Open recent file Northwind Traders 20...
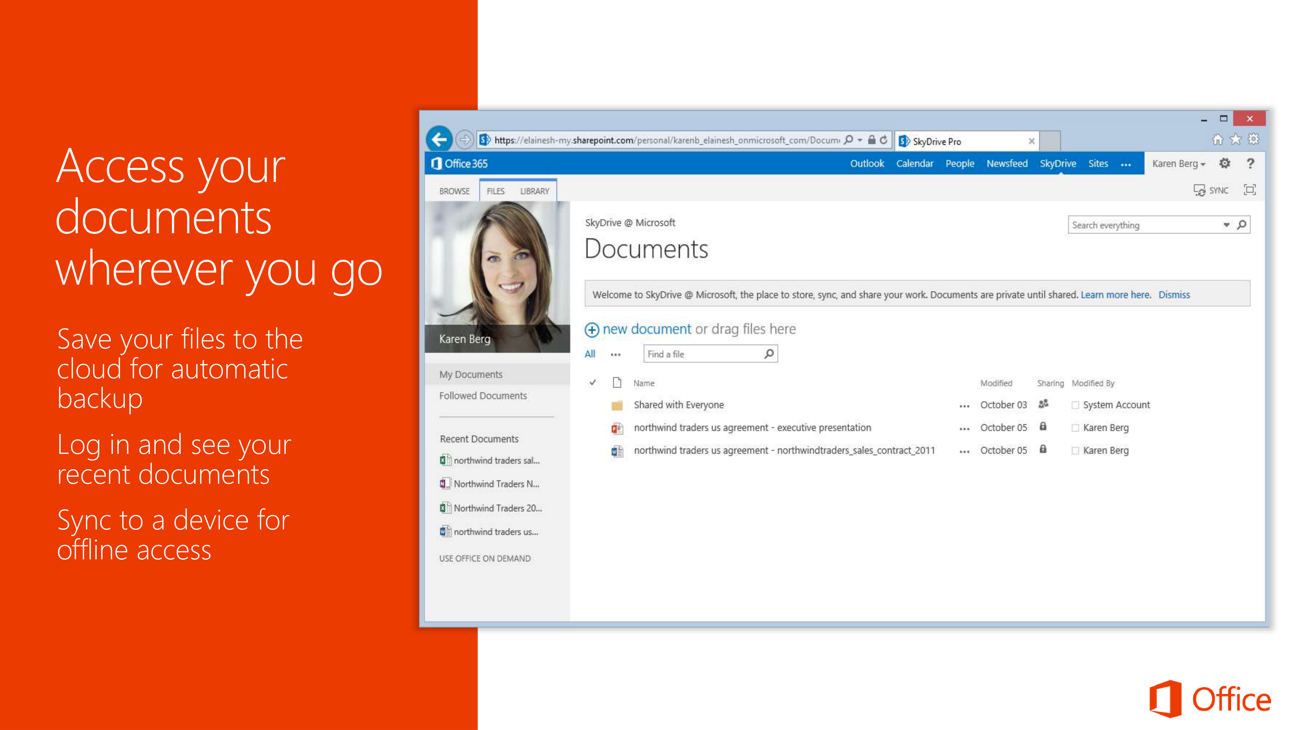The height and width of the screenshot is (730, 1297). (491, 508)
